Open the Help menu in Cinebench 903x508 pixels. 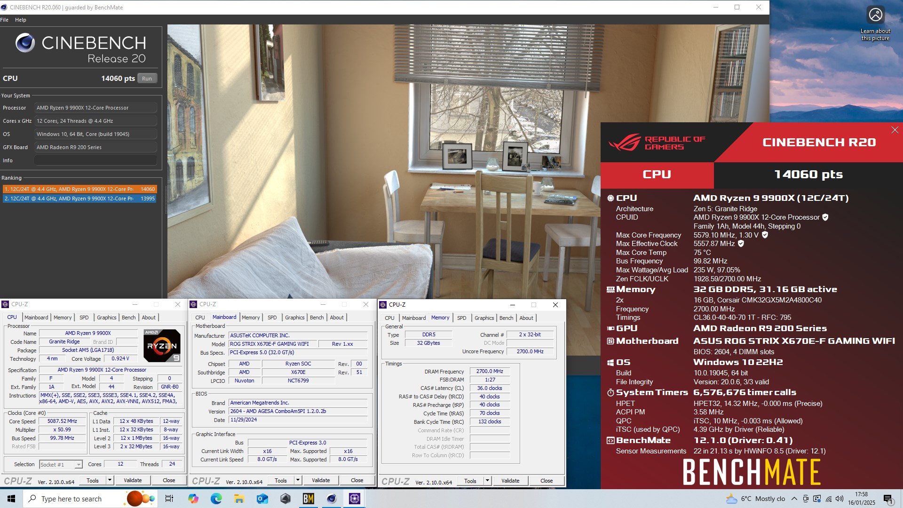point(20,20)
